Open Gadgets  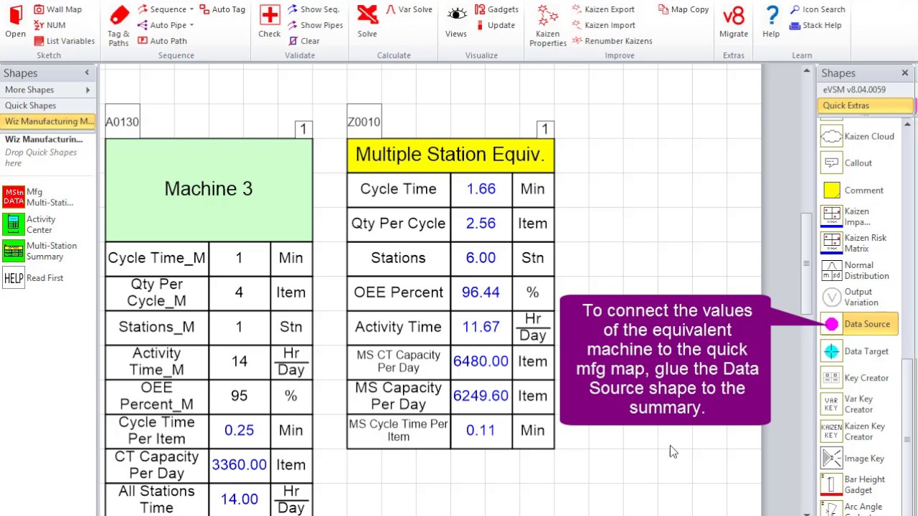[x=496, y=9]
